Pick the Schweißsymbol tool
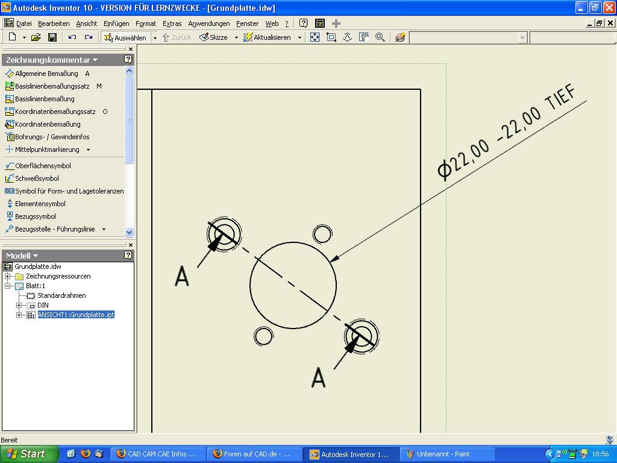The image size is (617, 463). coord(37,178)
